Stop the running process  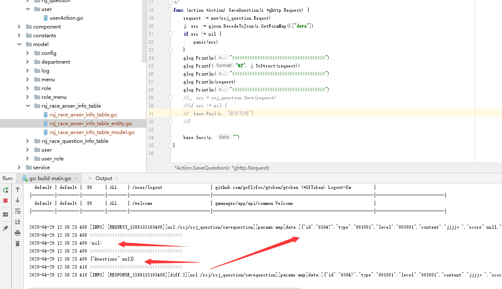5,200
